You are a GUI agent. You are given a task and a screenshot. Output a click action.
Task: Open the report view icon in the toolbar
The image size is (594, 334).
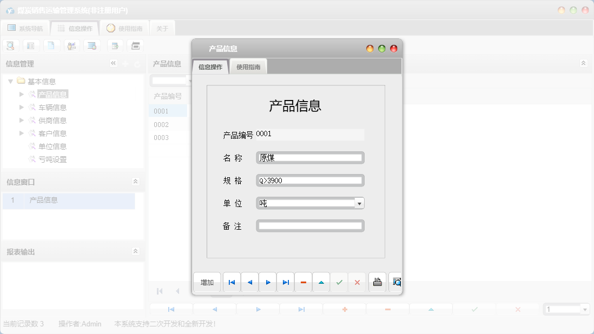[x=31, y=45]
